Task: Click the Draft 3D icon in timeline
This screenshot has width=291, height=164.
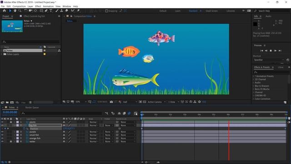Action: point(113,113)
